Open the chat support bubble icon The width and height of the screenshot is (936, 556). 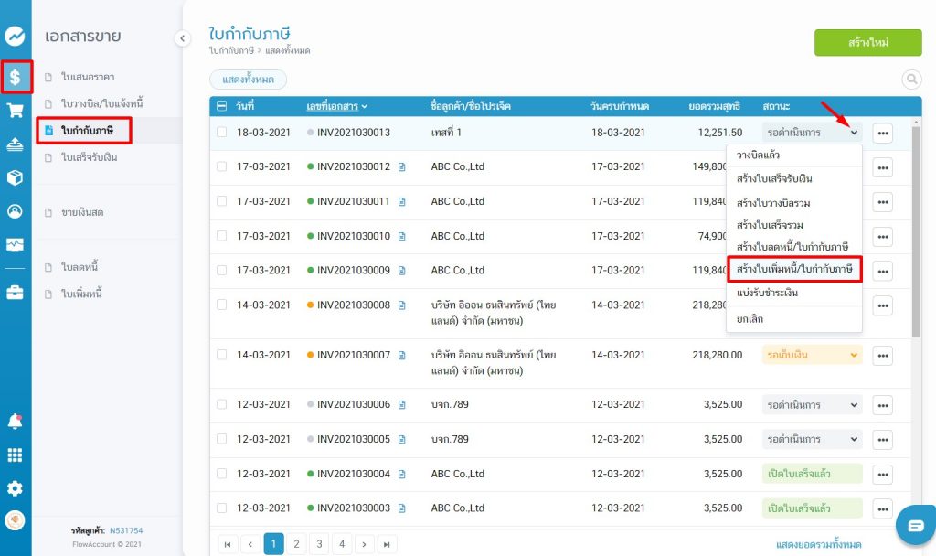pyautogui.click(x=915, y=525)
